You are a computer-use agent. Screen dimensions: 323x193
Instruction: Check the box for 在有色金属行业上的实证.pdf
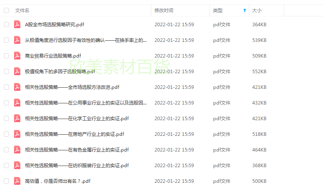[x=6, y=150]
